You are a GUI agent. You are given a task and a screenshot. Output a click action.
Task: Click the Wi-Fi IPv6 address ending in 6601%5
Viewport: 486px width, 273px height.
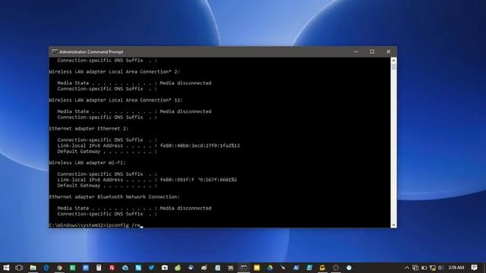[198, 180]
